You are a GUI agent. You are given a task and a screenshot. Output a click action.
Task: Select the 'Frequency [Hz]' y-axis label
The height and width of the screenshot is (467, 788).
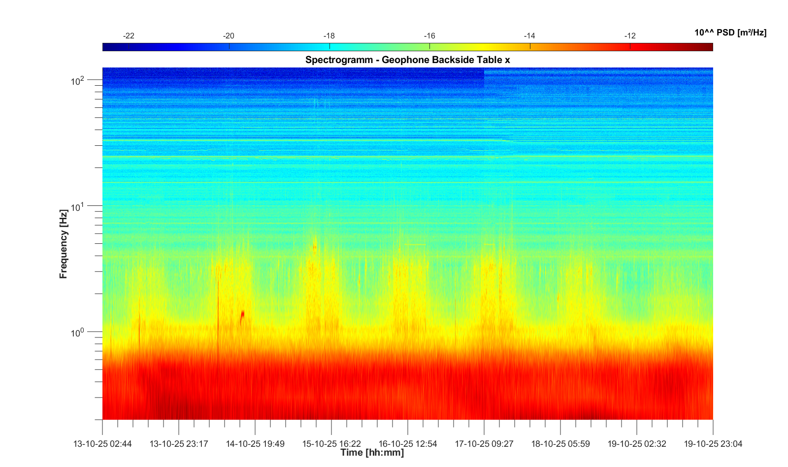tap(63, 244)
